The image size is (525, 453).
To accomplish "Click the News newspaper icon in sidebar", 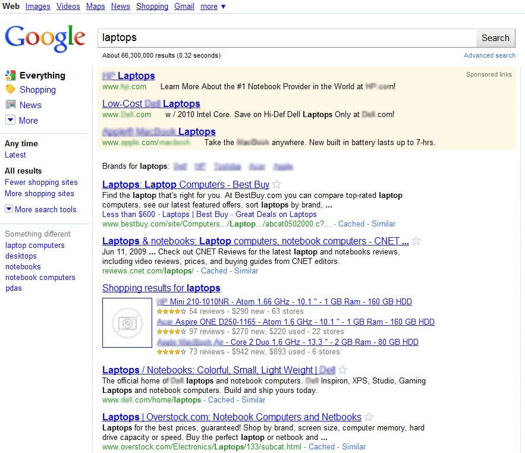I will coord(10,105).
